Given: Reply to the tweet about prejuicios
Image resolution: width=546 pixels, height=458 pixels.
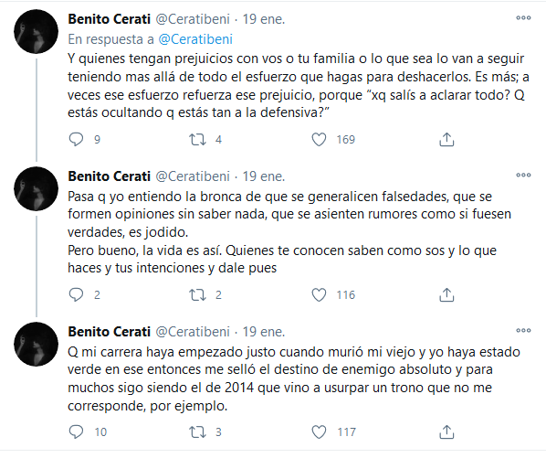Looking at the screenshot, I should (76, 140).
